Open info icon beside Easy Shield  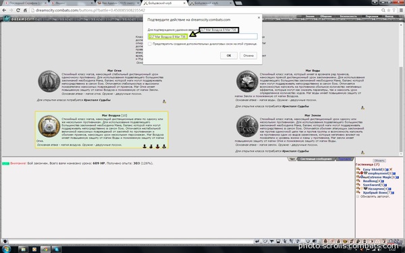click(387, 169)
